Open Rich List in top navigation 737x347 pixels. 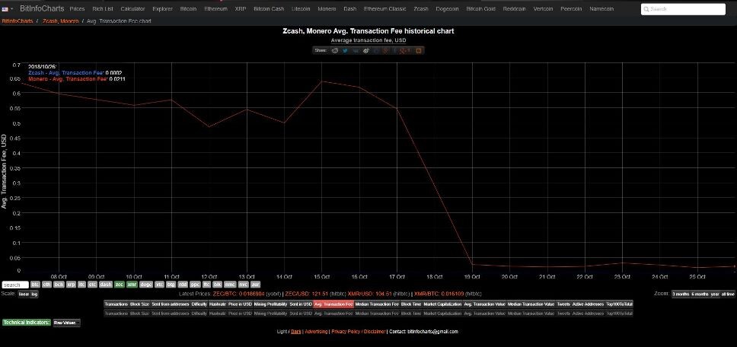(x=103, y=9)
